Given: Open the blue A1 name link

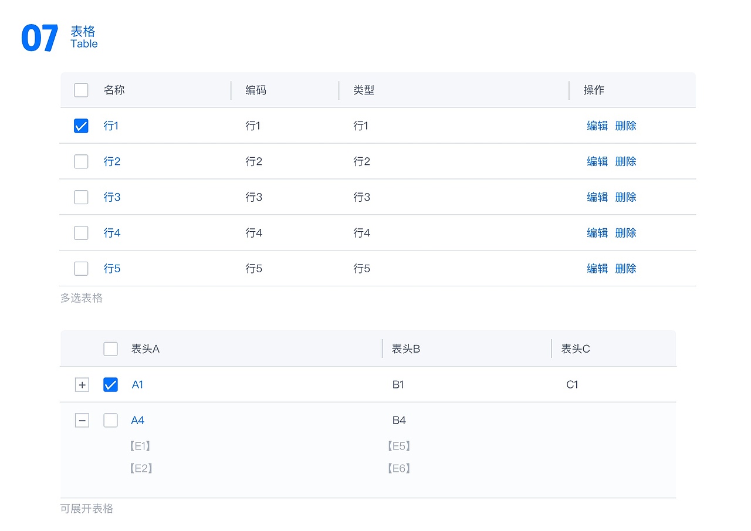Looking at the screenshot, I should (138, 385).
